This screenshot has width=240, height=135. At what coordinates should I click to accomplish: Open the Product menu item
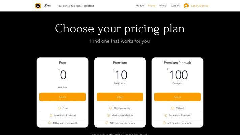[140, 6]
